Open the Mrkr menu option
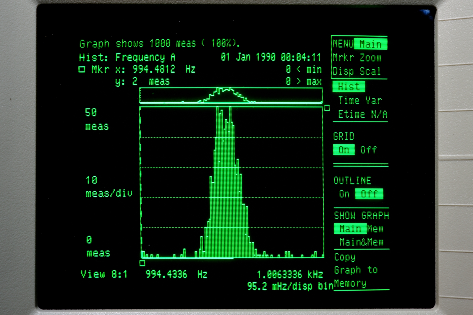Image resolution: width=473 pixels, height=315 pixels. 343,58
